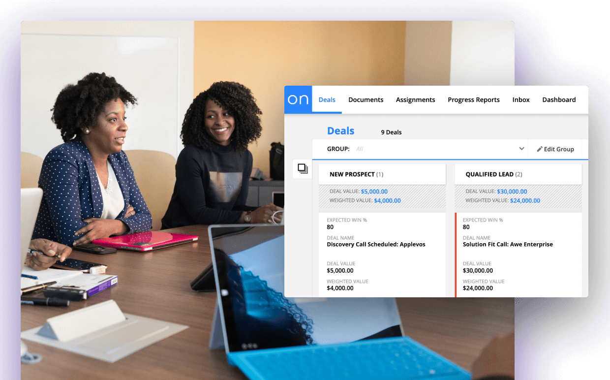
Task: Open the Progress Reports tab
Action: coord(473,99)
